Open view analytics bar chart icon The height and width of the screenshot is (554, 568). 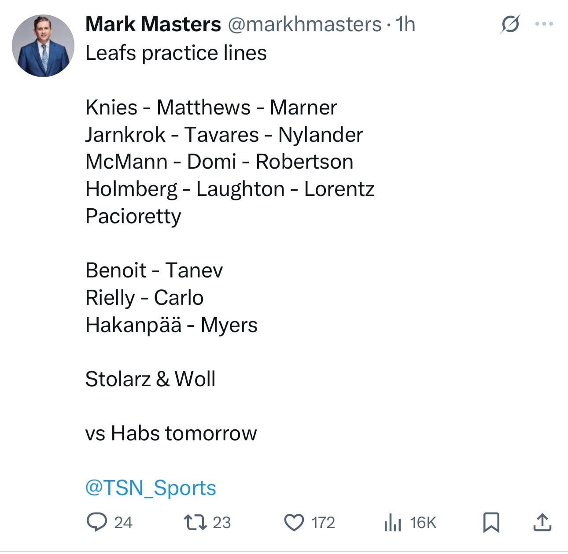(x=392, y=523)
